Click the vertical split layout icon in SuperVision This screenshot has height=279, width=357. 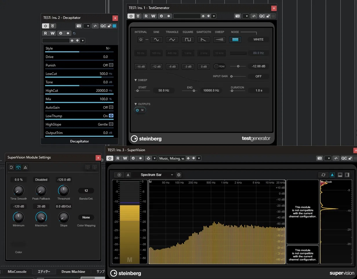click(347, 175)
